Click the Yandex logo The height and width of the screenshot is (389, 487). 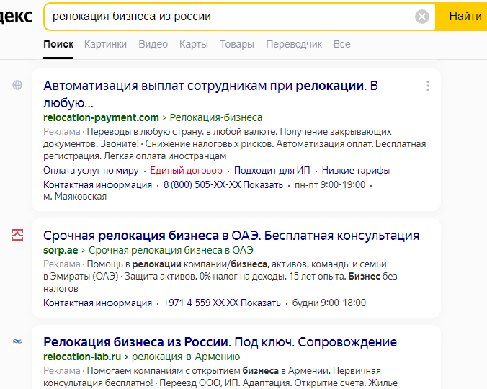pos(16,17)
